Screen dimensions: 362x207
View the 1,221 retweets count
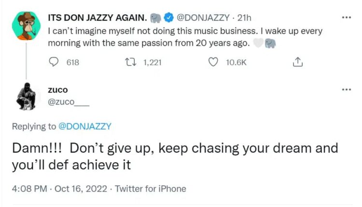point(155,62)
